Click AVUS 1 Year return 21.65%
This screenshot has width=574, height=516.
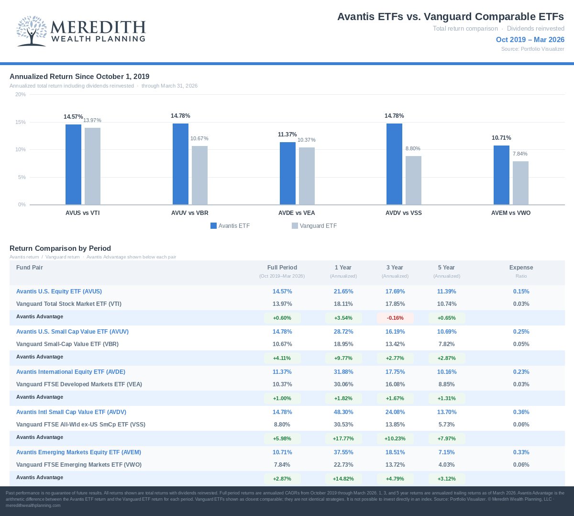coord(343,292)
